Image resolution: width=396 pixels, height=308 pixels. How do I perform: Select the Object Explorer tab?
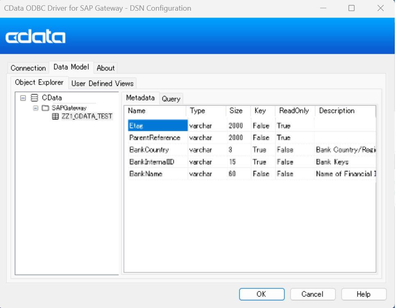click(x=39, y=82)
